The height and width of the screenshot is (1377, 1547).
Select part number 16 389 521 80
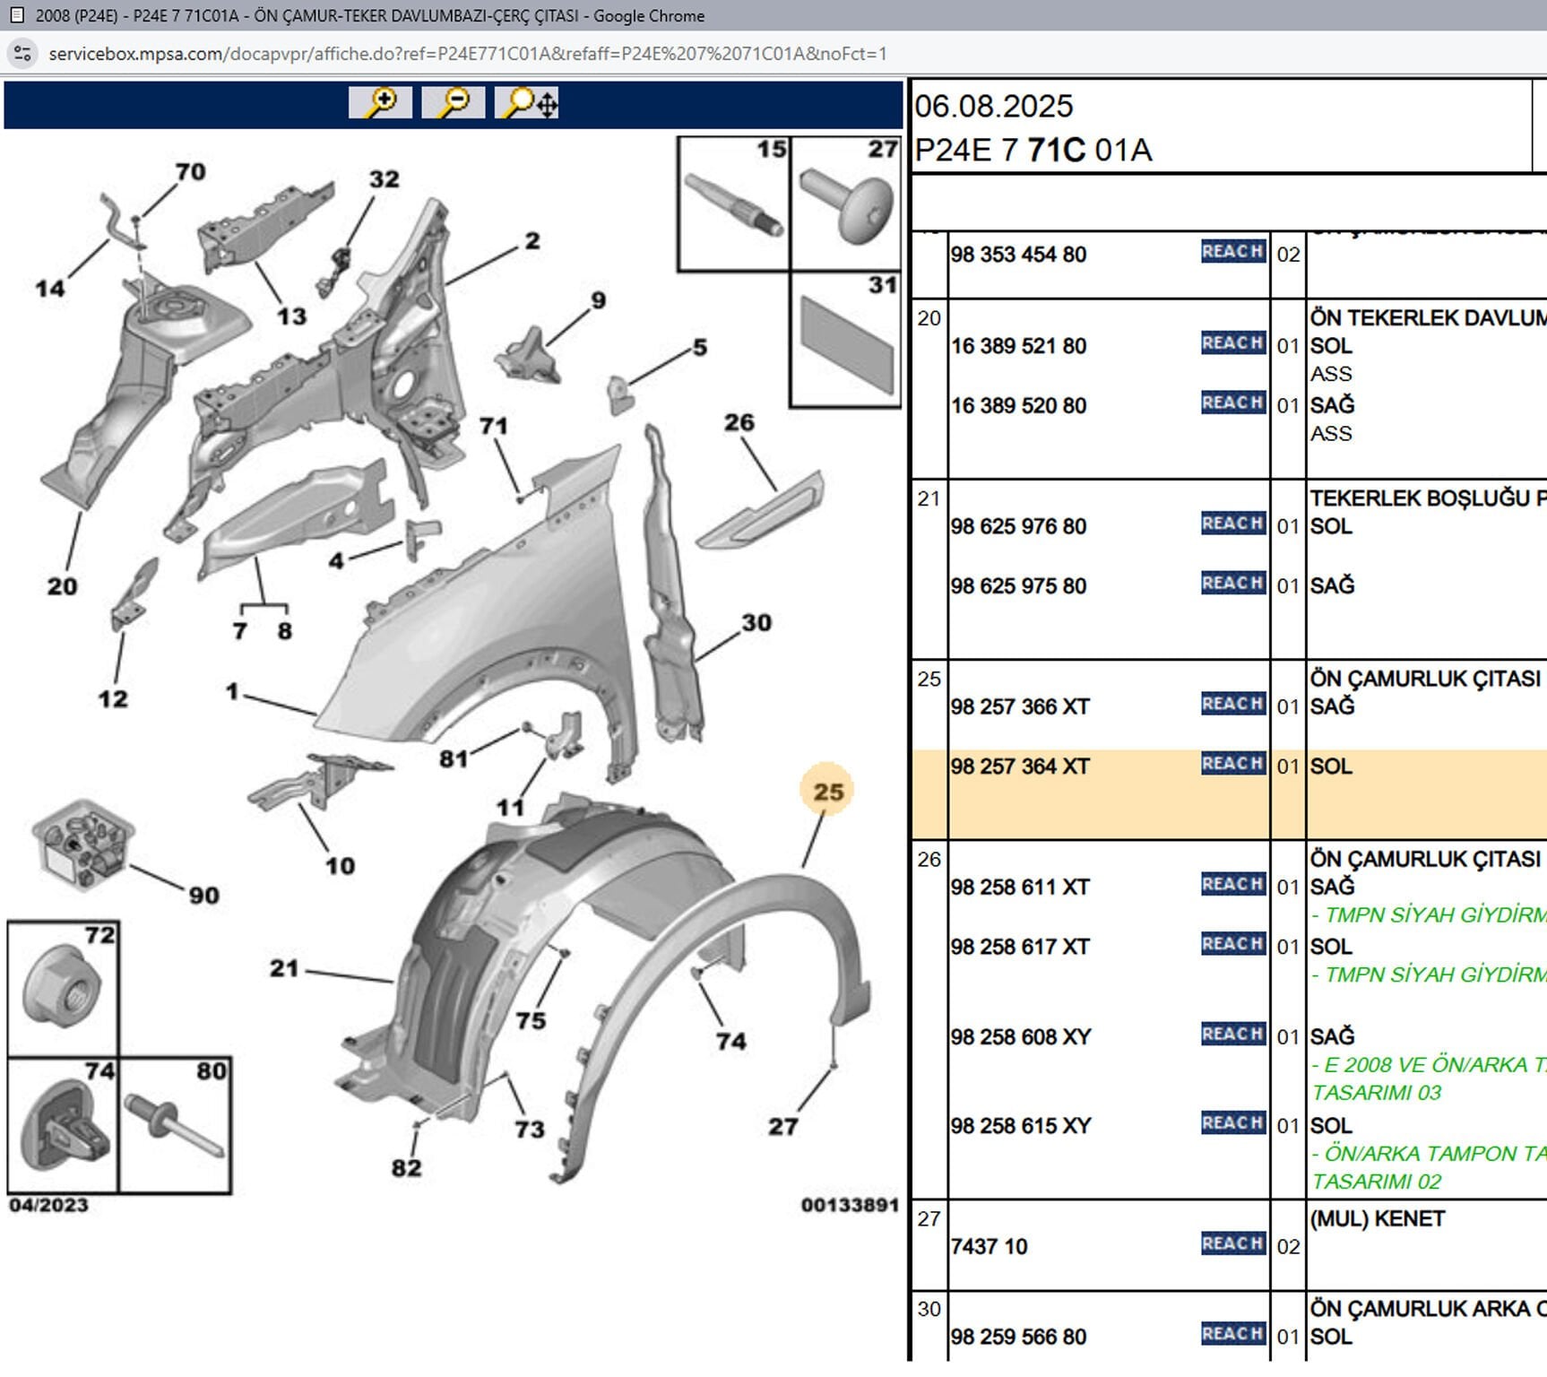pos(1018,346)
